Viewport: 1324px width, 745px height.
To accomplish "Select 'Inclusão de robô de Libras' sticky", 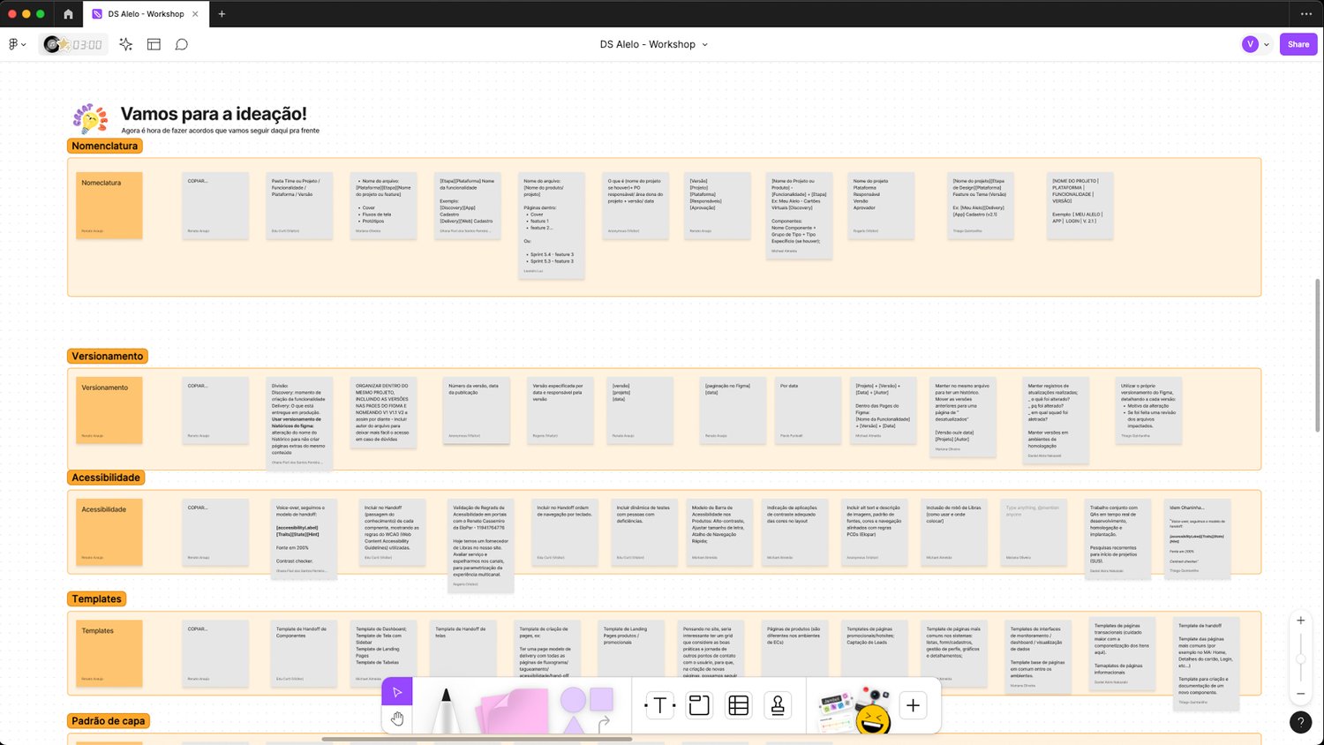I will click(954, 532).
